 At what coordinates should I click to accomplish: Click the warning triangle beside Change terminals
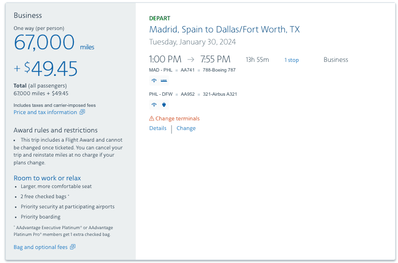coord(152,118)
